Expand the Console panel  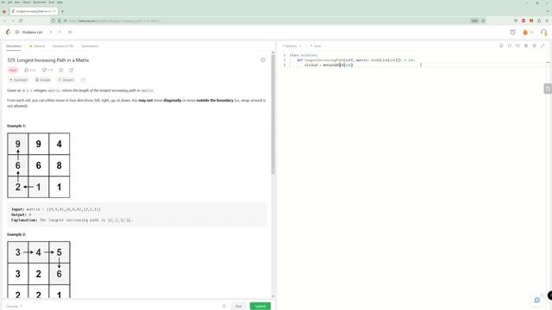[14, 307]
